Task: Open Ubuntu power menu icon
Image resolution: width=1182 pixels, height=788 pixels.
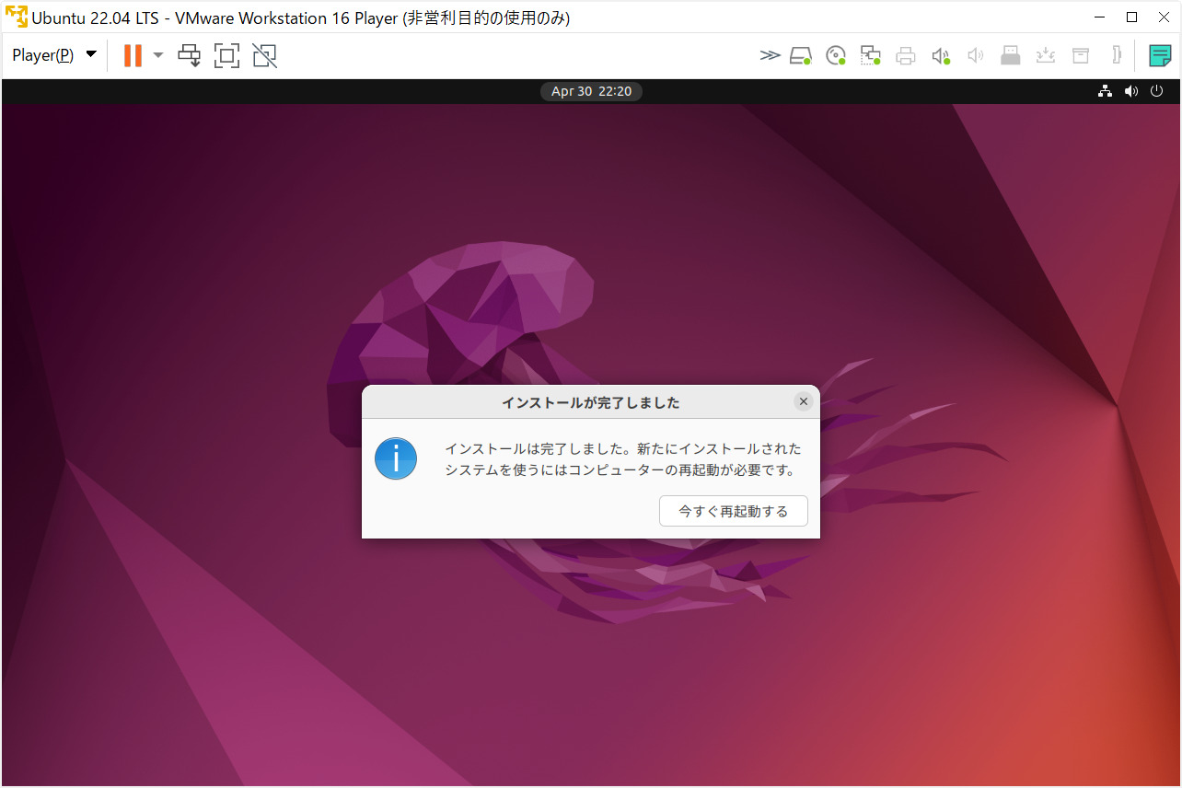Action: pos(1157,91)
